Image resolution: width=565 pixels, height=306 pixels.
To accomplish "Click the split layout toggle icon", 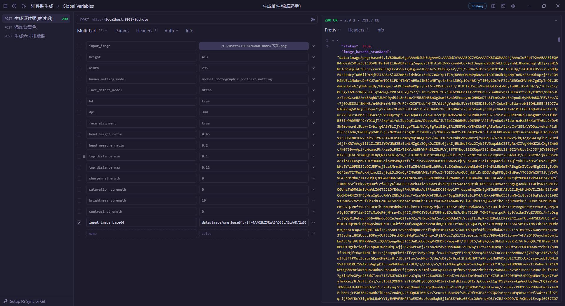I will [x=493, y=6].
